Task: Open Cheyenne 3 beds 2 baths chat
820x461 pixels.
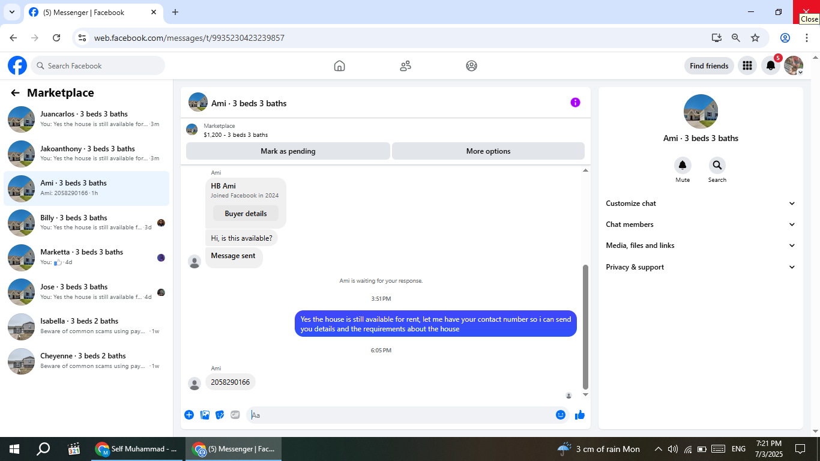Action: pos(86,361)
